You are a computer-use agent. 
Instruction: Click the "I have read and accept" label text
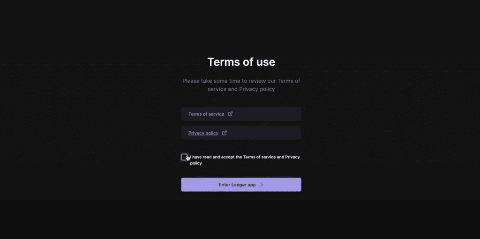[216, 157]
